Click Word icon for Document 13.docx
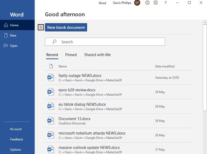The height and width of the screenshot is (154, 207). click(x=51, y=121)
